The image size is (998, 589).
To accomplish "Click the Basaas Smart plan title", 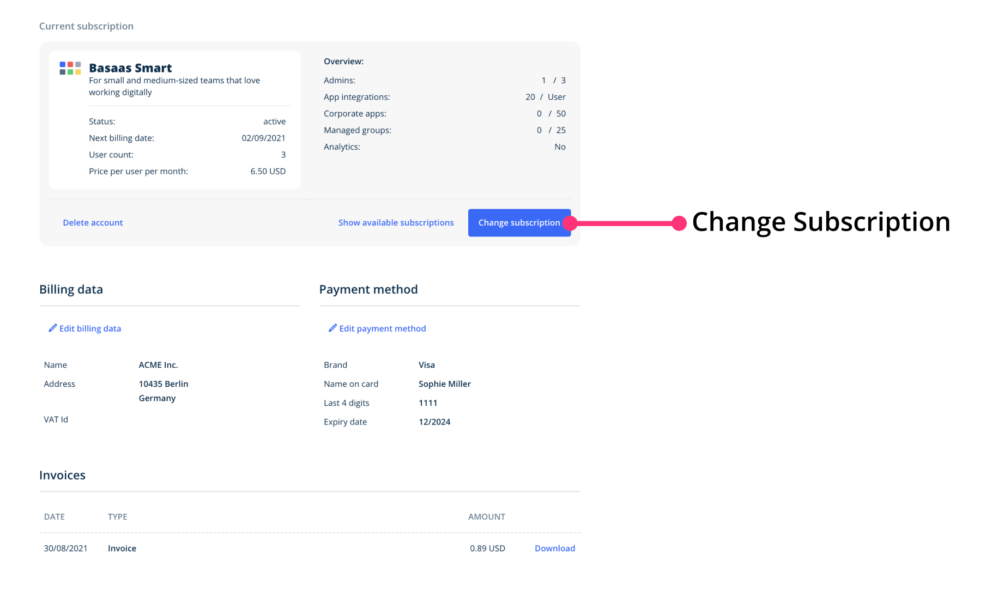I will (130, 68).
